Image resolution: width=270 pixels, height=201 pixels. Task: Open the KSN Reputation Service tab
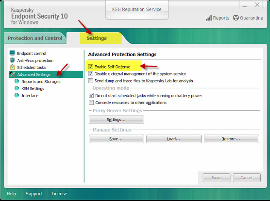click(137, 9)
